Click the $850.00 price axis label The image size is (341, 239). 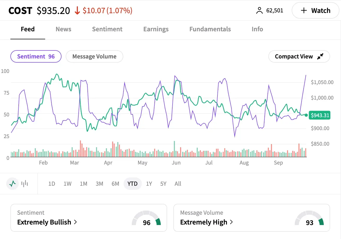point(320,144)
